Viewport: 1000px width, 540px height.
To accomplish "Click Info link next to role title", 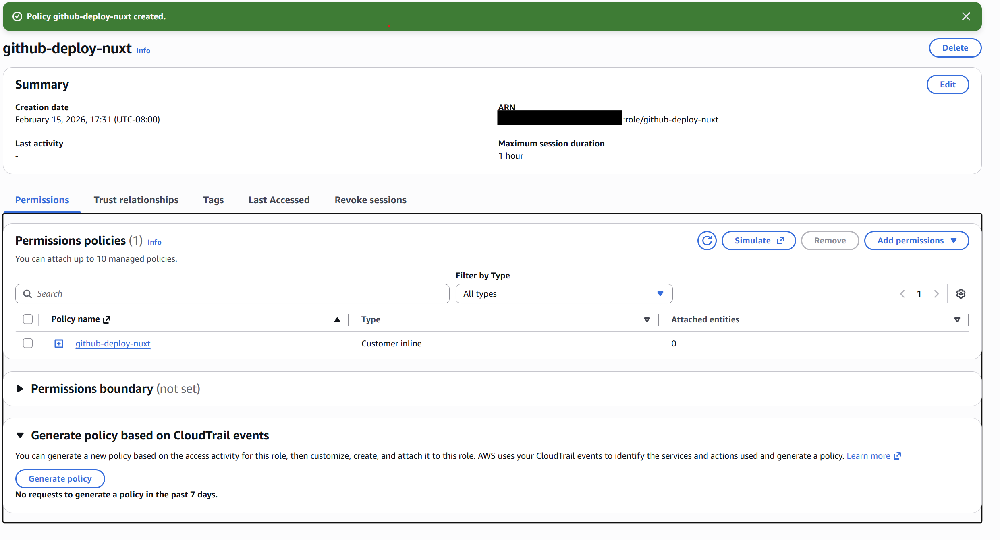I will [x=143, y=51].
